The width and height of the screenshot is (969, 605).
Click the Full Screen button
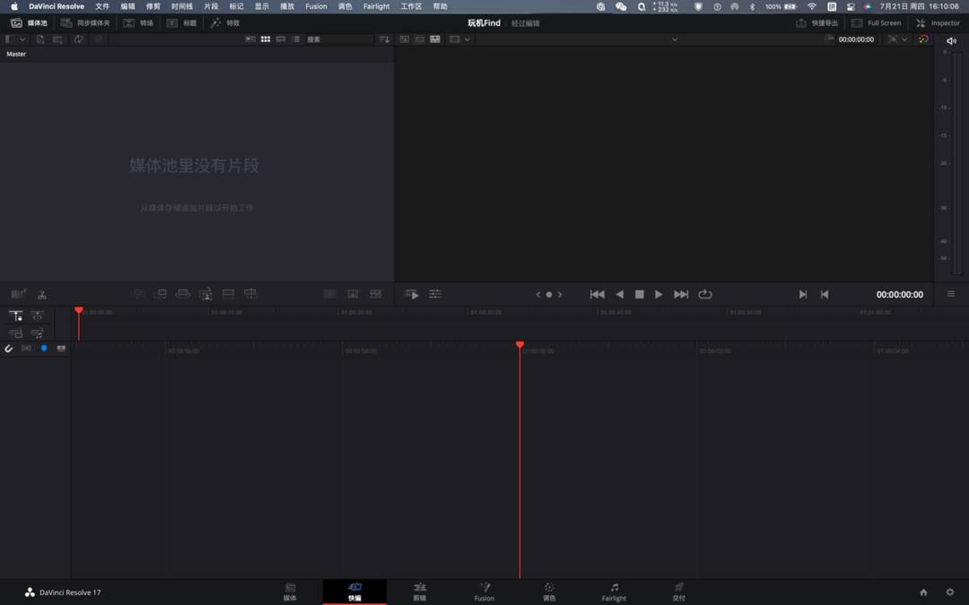pyautogui.click(x=876, y=22)
